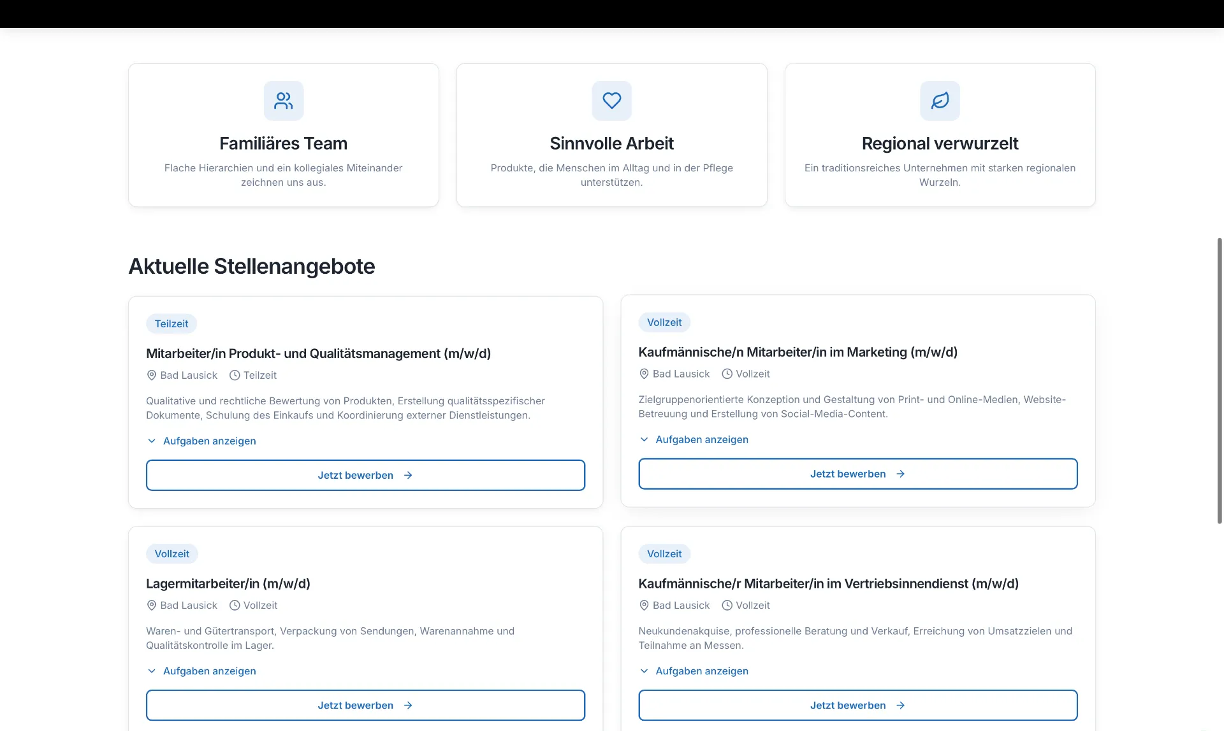Expand Aufgaben anzeigen for Produkt- und Qualitätsmanagement
The image size is (1224, 731).
(201, 441)
